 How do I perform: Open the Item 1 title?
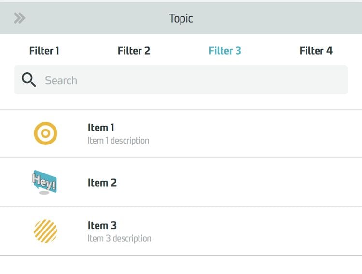[x=101, y=128]
